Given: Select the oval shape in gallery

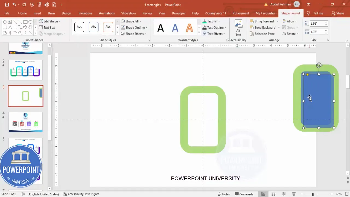Looking at the screenshot, I should pos(30,22).
